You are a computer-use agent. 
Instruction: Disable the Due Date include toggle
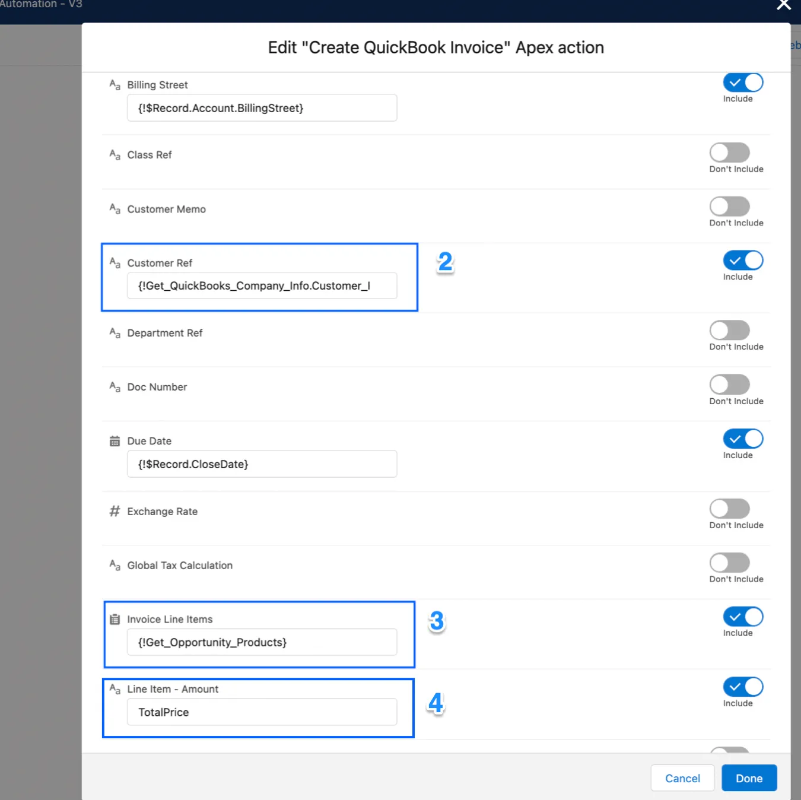coord(743,439)
